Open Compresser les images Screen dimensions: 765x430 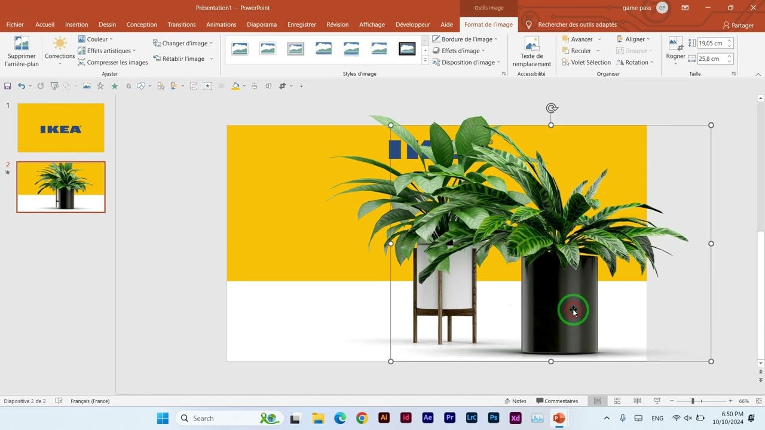tap(113, 62)
